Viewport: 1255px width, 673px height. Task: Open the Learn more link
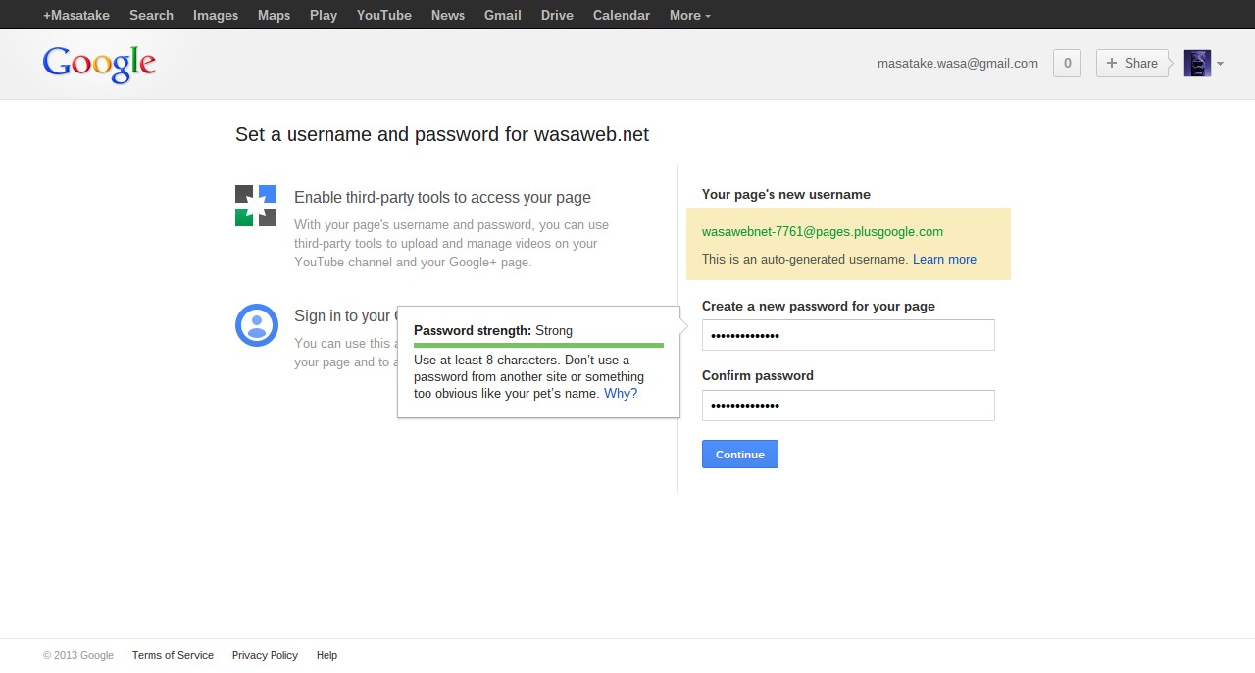point(944,259)
